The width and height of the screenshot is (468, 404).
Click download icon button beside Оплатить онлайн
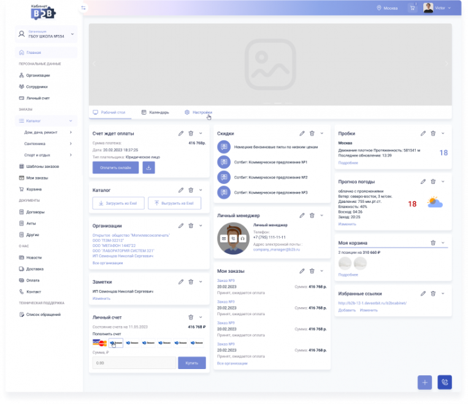point(149,167)
